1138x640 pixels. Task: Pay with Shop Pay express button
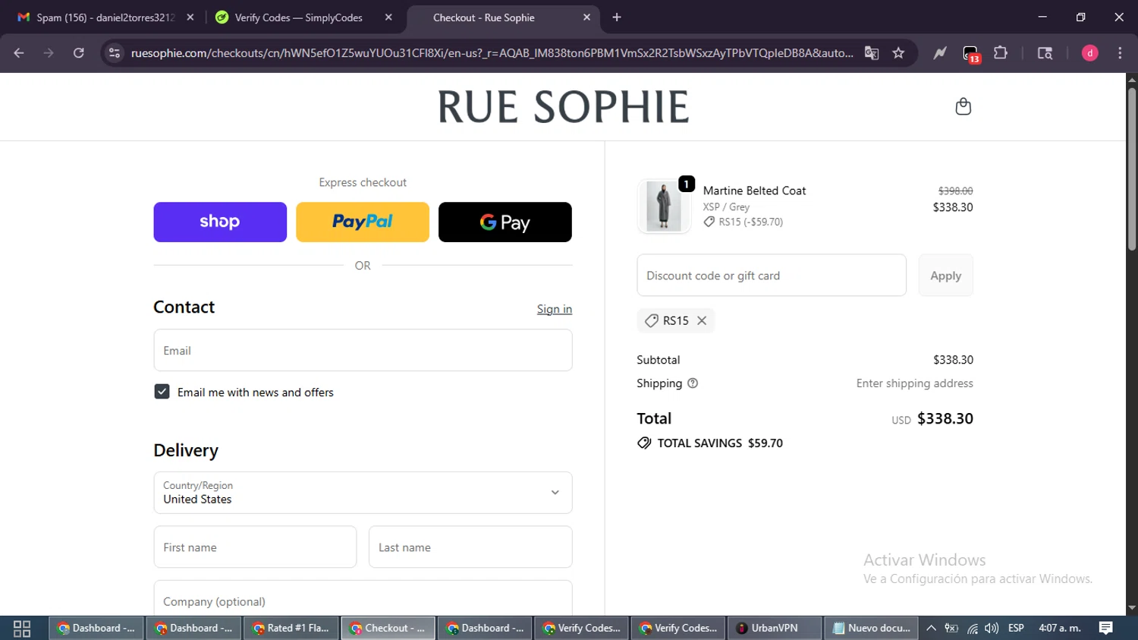tap(220, 222)
